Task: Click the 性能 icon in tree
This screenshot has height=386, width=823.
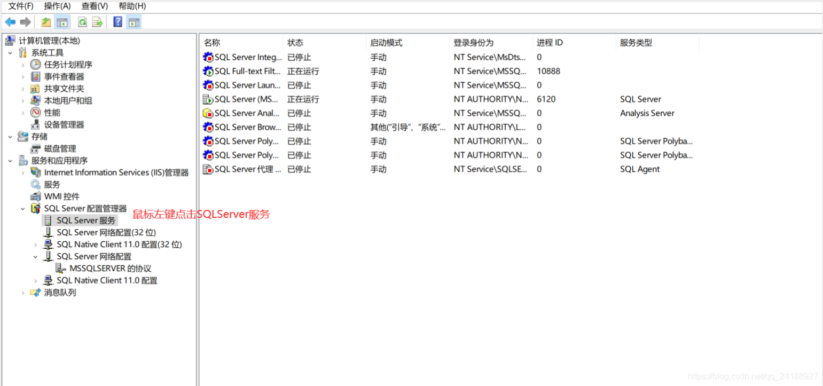Action: (36, 113)
